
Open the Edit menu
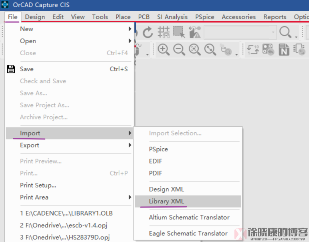[58, 17]
